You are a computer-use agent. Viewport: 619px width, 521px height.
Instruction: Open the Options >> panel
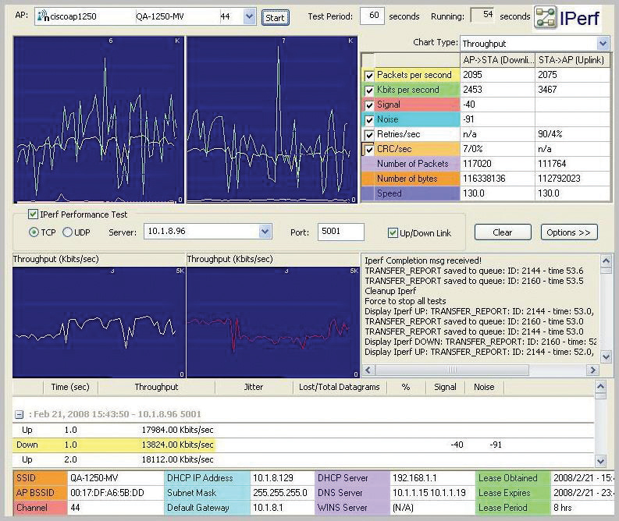[569, 232]
